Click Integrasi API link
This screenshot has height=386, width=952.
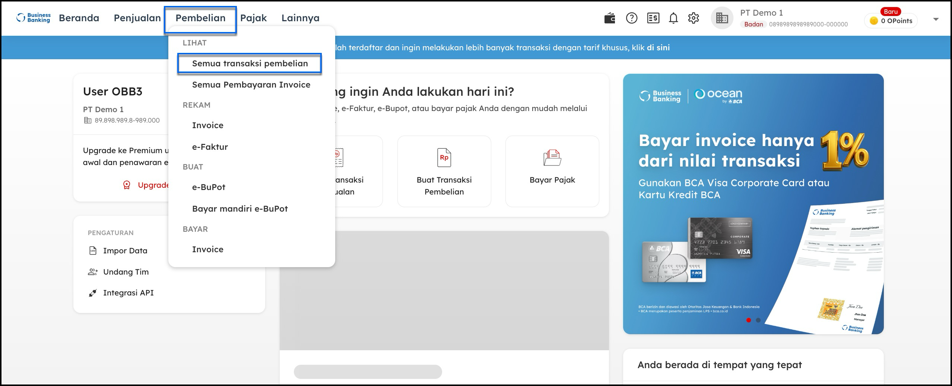coord(128,293)
